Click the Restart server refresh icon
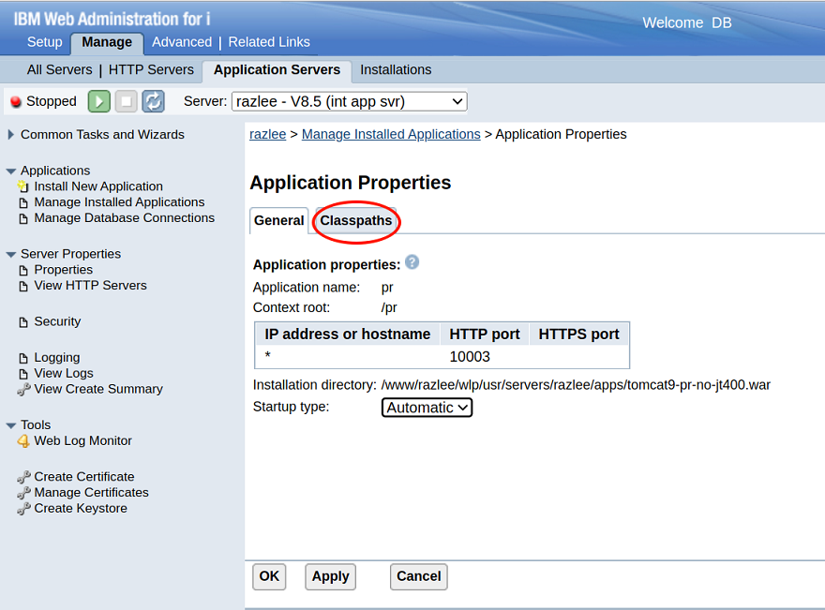 153,101
